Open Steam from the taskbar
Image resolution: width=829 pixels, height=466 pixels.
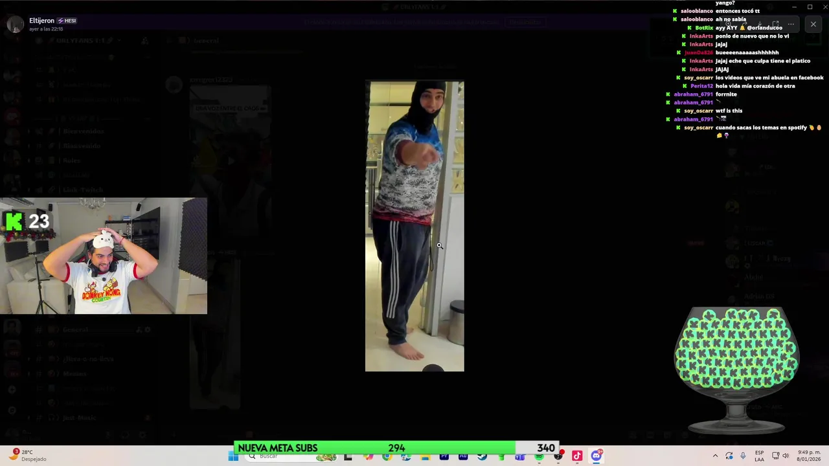click(x=482, y=456)
